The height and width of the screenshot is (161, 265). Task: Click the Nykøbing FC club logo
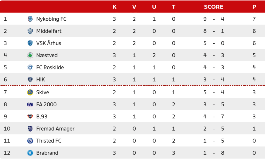point(30,19)
